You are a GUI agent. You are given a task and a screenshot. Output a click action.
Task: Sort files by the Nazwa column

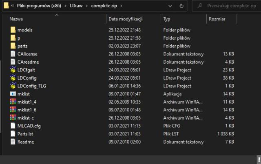[16, 19]
